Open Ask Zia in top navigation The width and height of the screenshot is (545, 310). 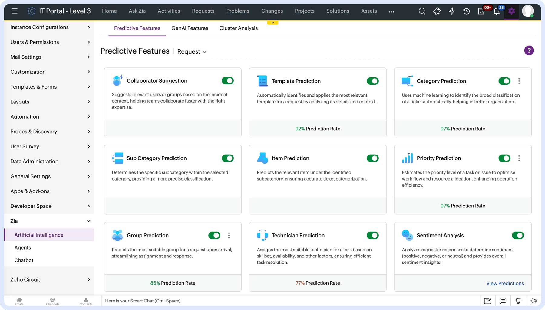click(137, 11)
